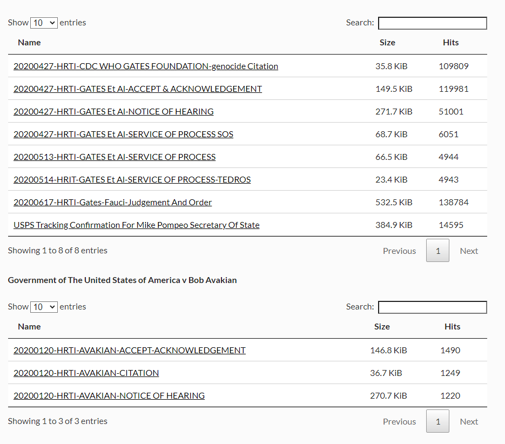
Task: Open AVAKIAN-NOTICE OF HEARING document link
Action: [109, 396]
